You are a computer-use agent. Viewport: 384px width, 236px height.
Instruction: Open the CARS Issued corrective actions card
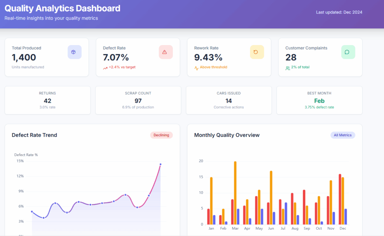click(229, 100)
